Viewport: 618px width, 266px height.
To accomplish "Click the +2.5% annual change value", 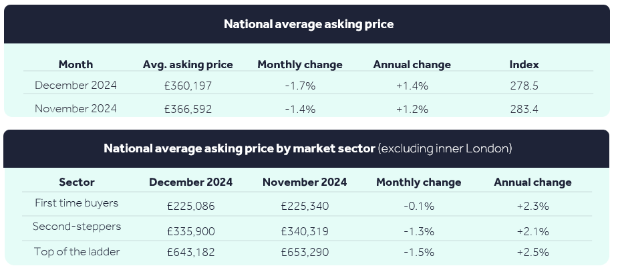I will (x=533, y=252).
